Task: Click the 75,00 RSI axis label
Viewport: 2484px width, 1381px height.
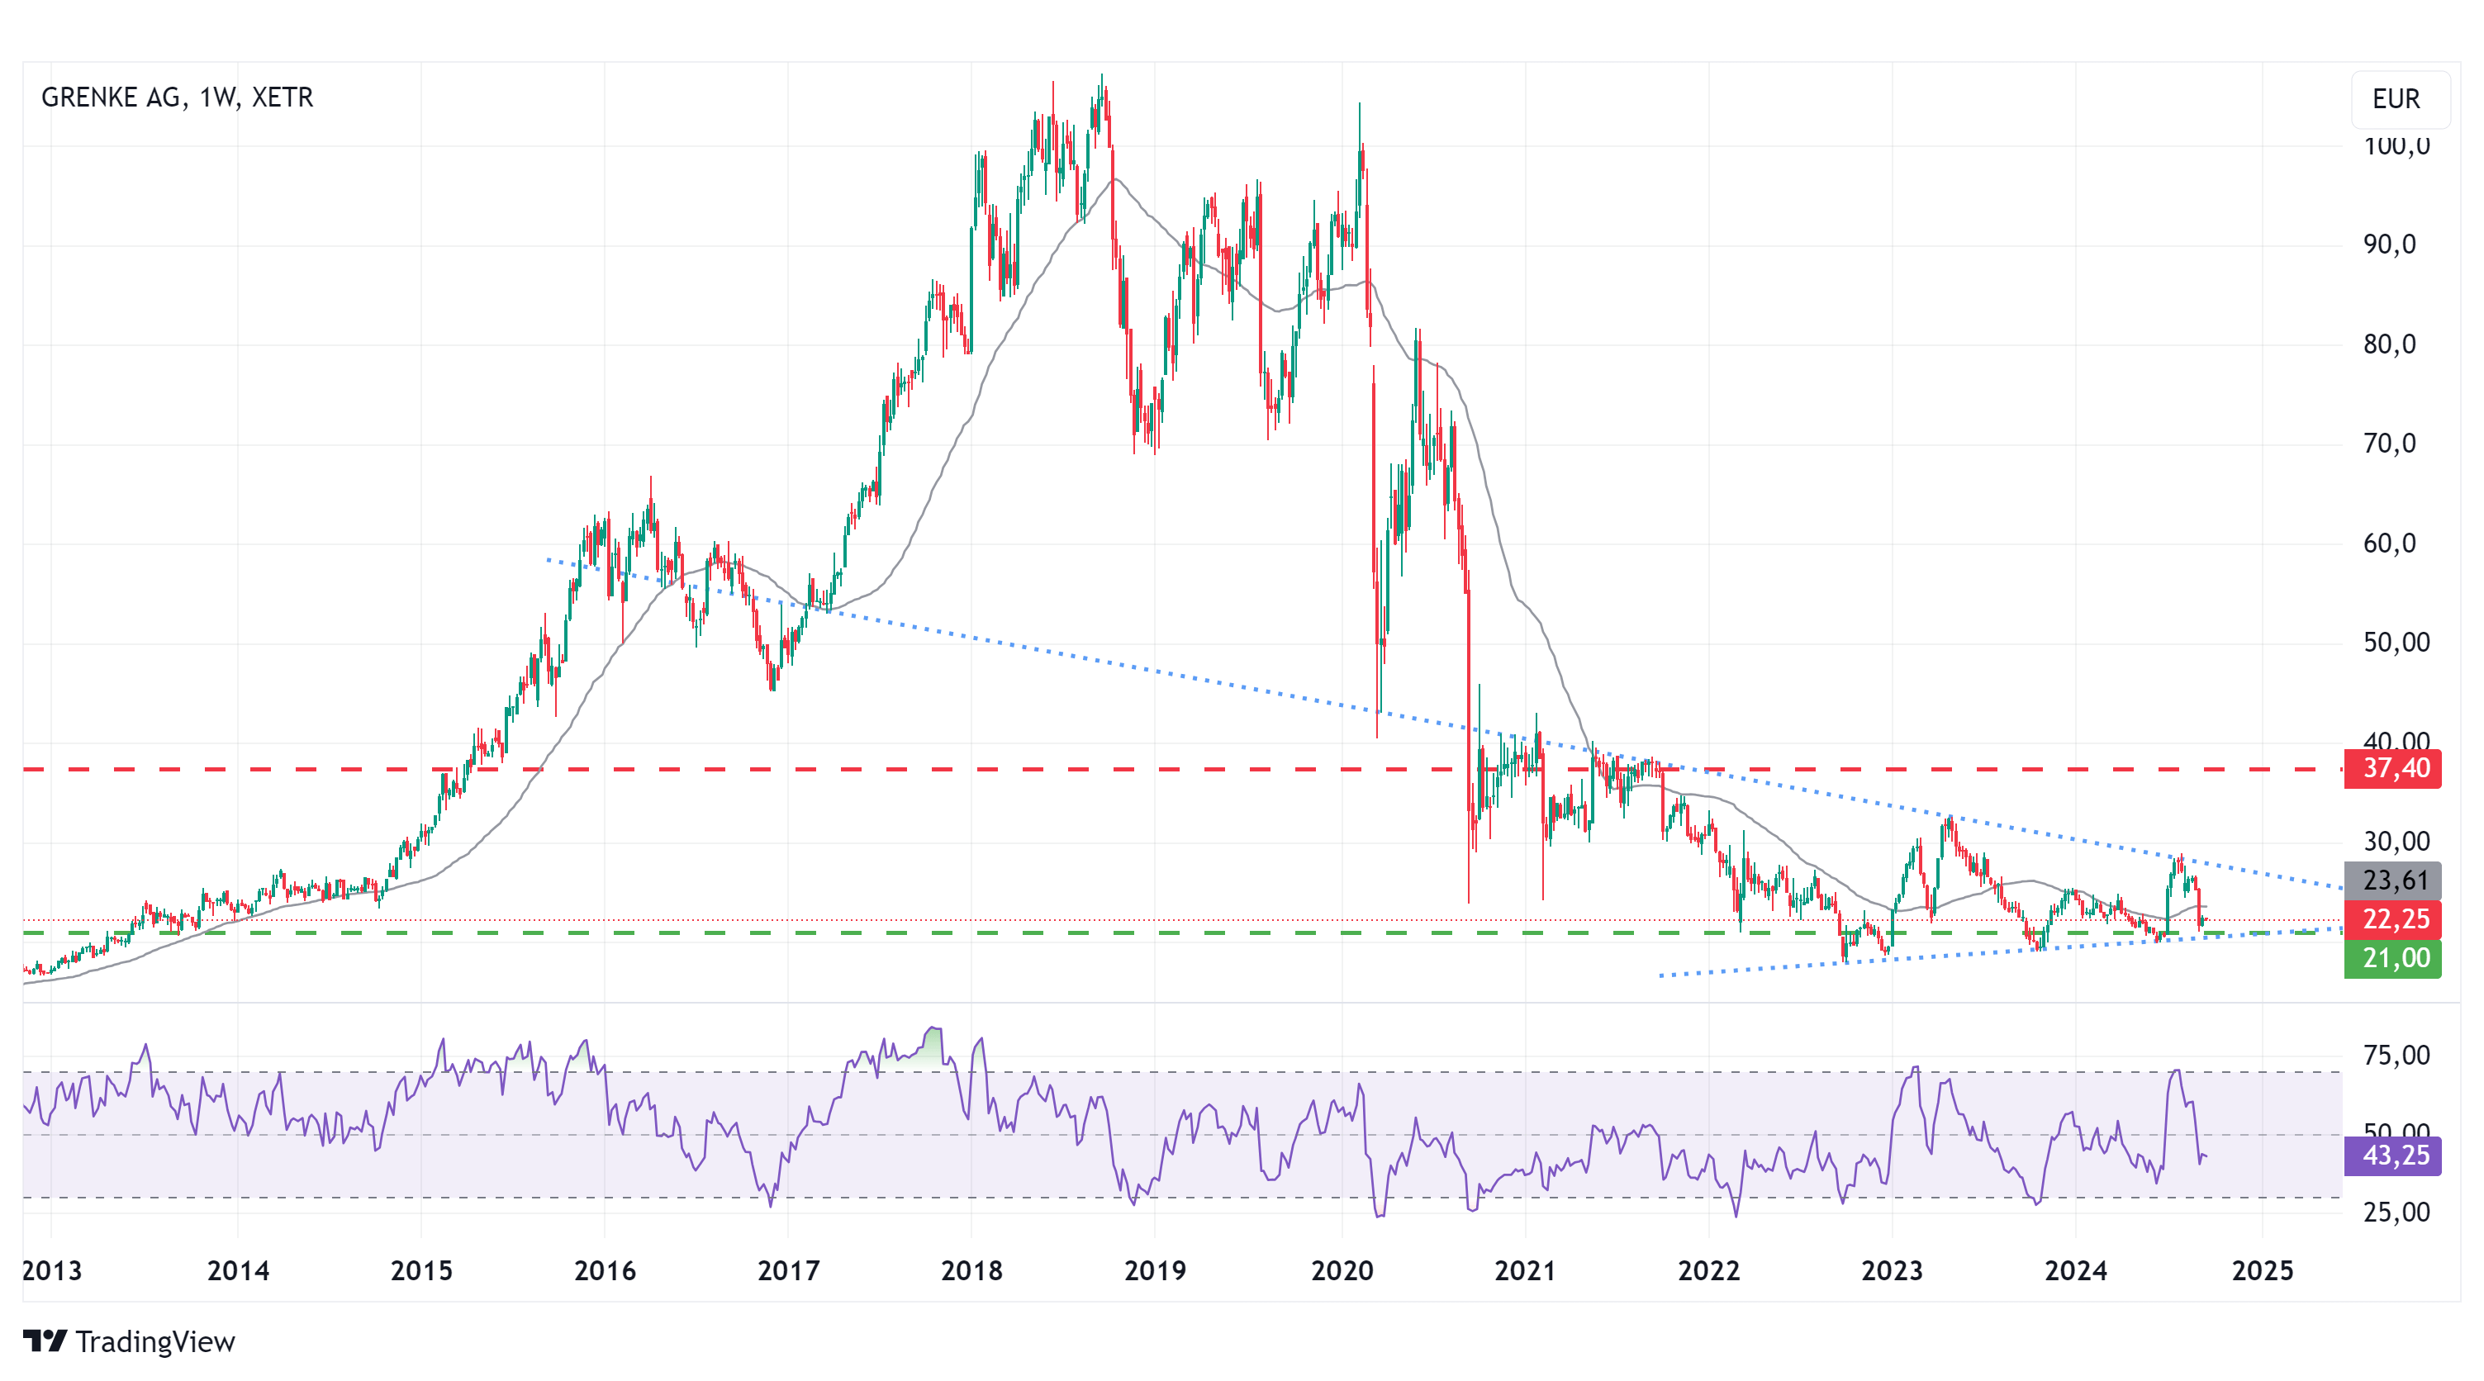Action: click(2396, 1056)
